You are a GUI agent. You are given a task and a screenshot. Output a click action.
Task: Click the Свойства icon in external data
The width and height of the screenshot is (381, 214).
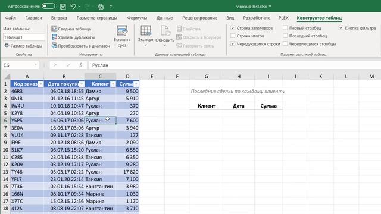point(179,29)
